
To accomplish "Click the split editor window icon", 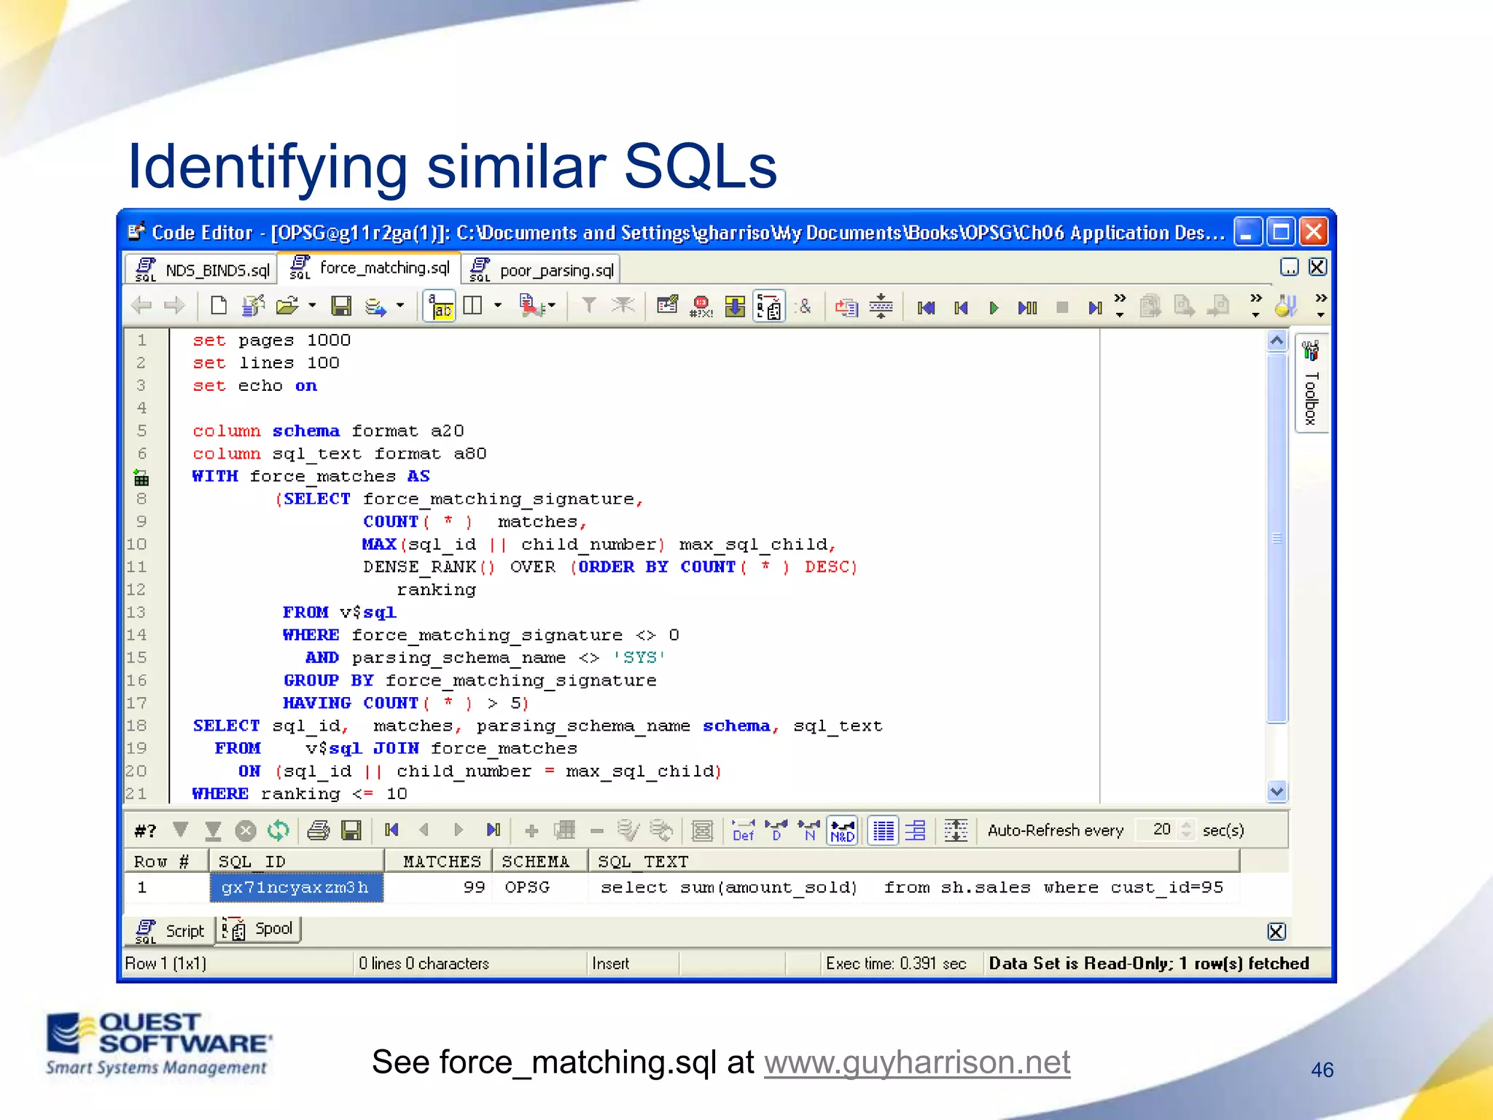I will [x=472, y=306].
